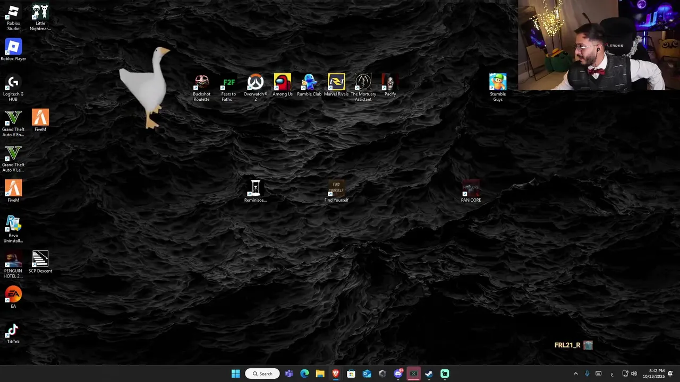Select Buckshot Roulette desktop icon

pos(201,88)
